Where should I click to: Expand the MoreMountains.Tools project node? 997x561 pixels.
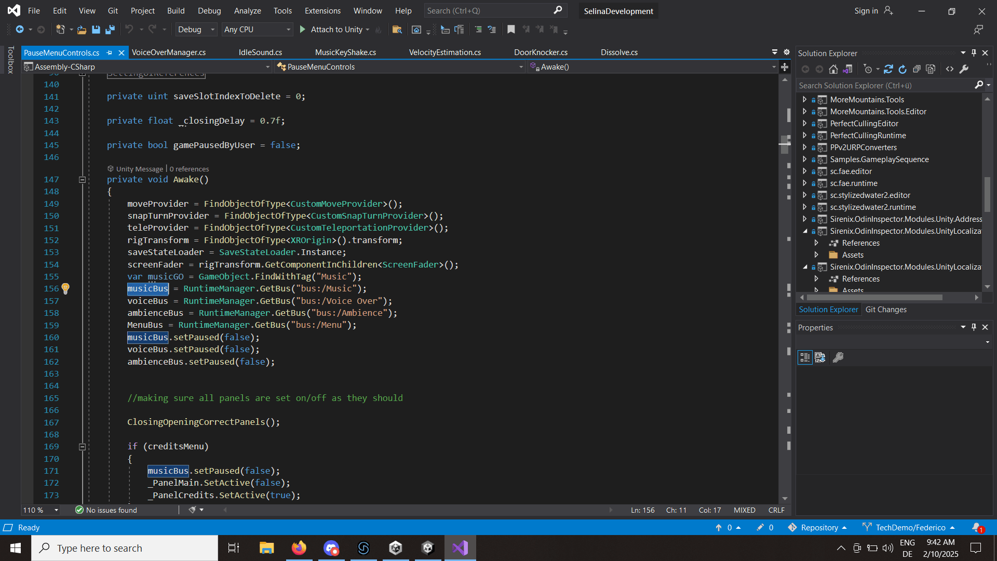pos(804,99)
